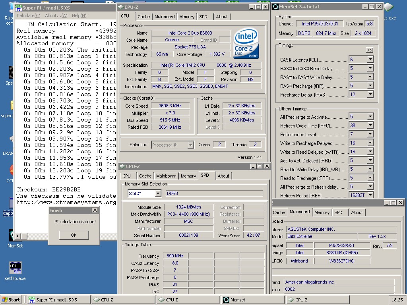Switch to Super PI in the taskbar
407x305 pixels.
58,300
